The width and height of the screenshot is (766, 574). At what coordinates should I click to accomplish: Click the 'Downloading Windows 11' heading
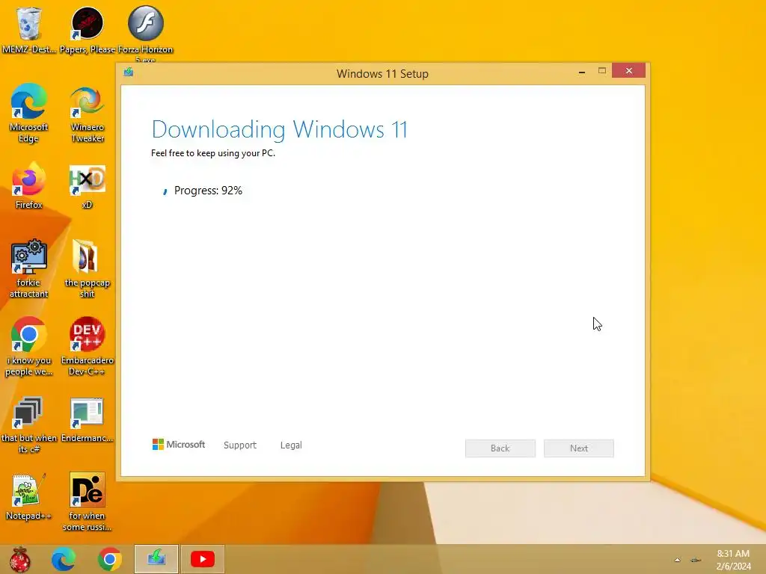click(x=280, y=129)
